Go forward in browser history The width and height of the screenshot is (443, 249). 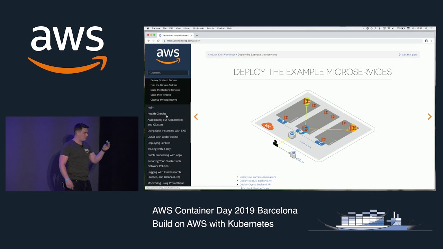(x=153, y=41)
